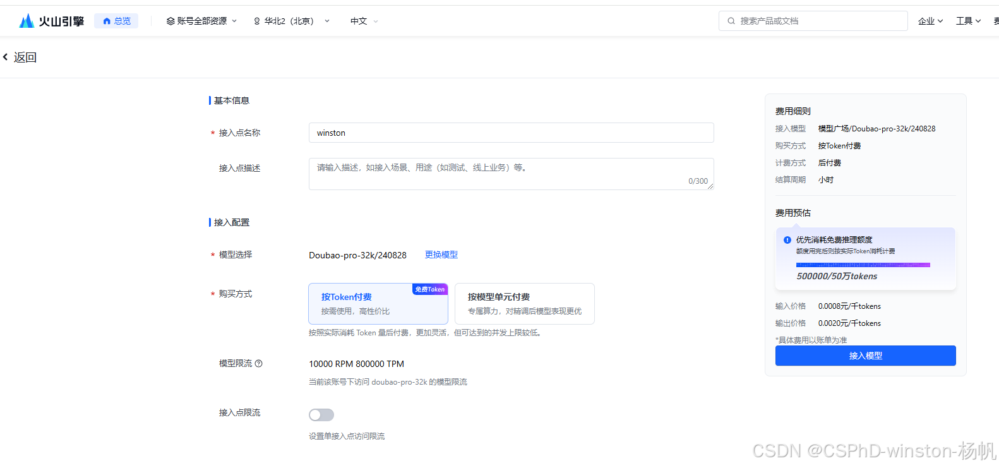Click the search magnifier icon
The height and width of the screenshot is (468, 999).
(x=731, y=21)
